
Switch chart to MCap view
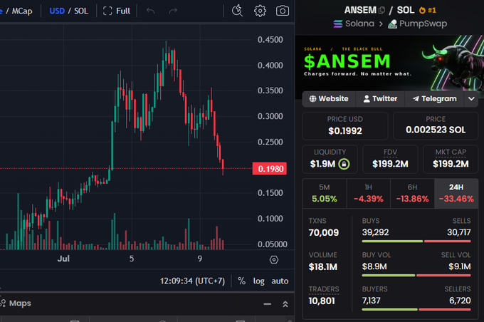click(22, 11)
